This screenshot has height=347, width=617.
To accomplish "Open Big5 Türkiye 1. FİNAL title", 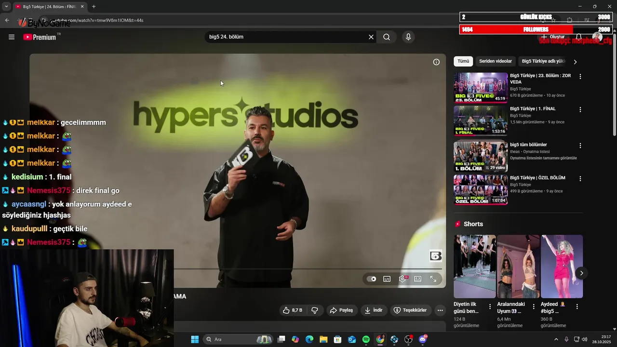I will [533, 109].
